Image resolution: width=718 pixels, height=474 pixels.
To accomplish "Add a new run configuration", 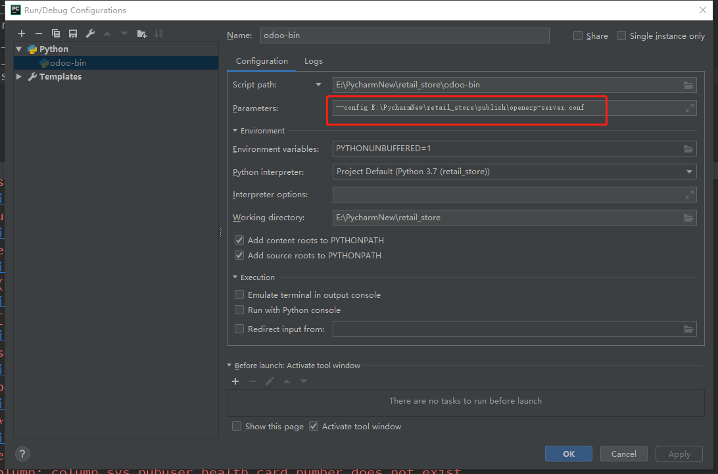I will [x=22, y=34].
